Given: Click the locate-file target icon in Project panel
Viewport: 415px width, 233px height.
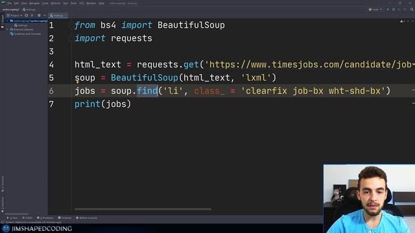Looking at the screenshot, I should click(26, 16).
